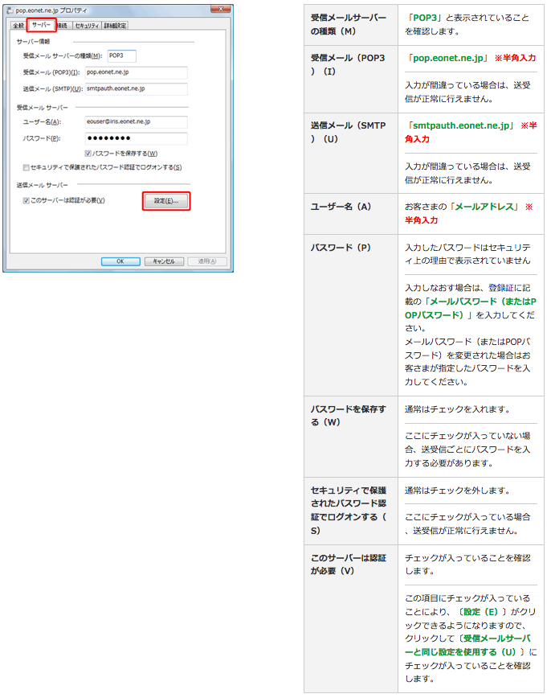Select the ユーザー名 input field
Image resolution: width=551 pixels, height=698 pixels.
135,122
